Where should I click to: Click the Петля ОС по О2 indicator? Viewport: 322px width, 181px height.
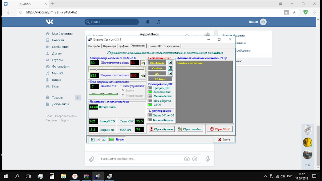150,115
